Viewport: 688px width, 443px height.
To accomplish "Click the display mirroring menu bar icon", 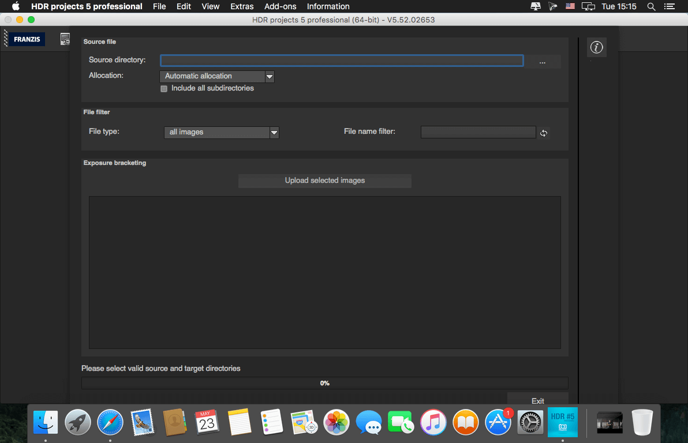I will pos(588,6).
